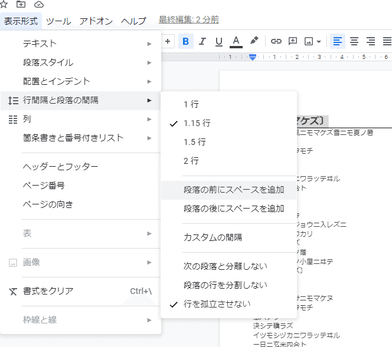Screen dimensions: 392x347
Task: Toggle italic formatting
Action: [202, 41]
